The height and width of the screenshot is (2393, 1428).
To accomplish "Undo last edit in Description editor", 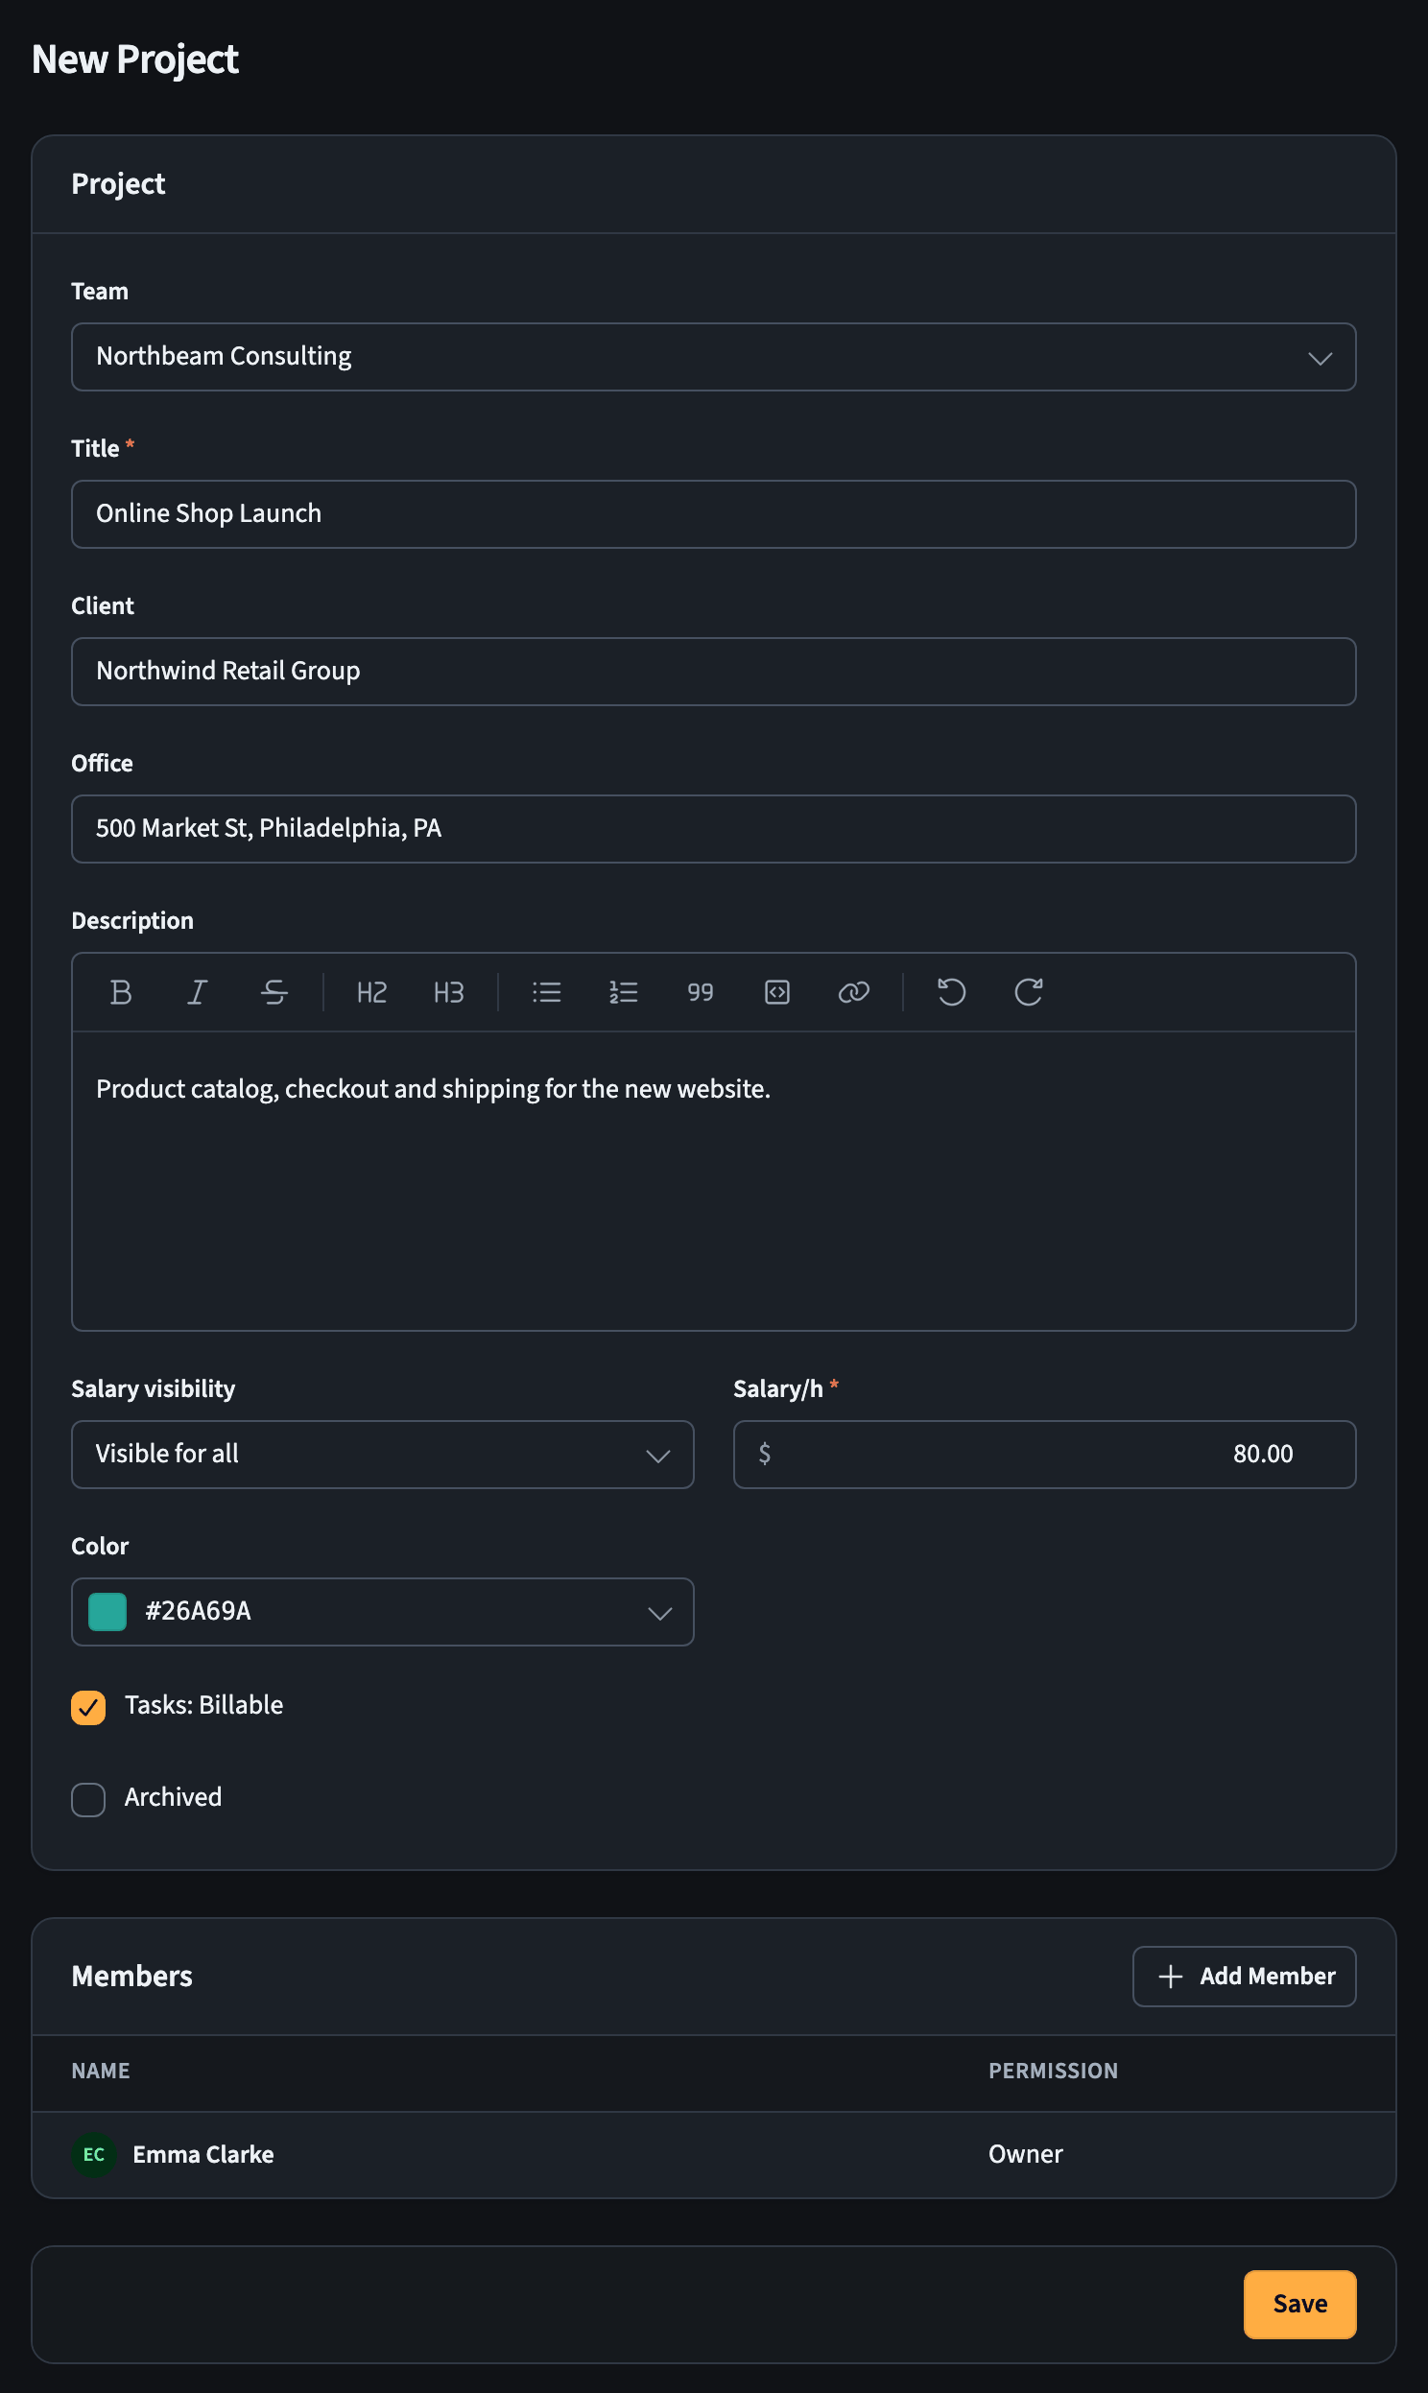I will point(952,991).
